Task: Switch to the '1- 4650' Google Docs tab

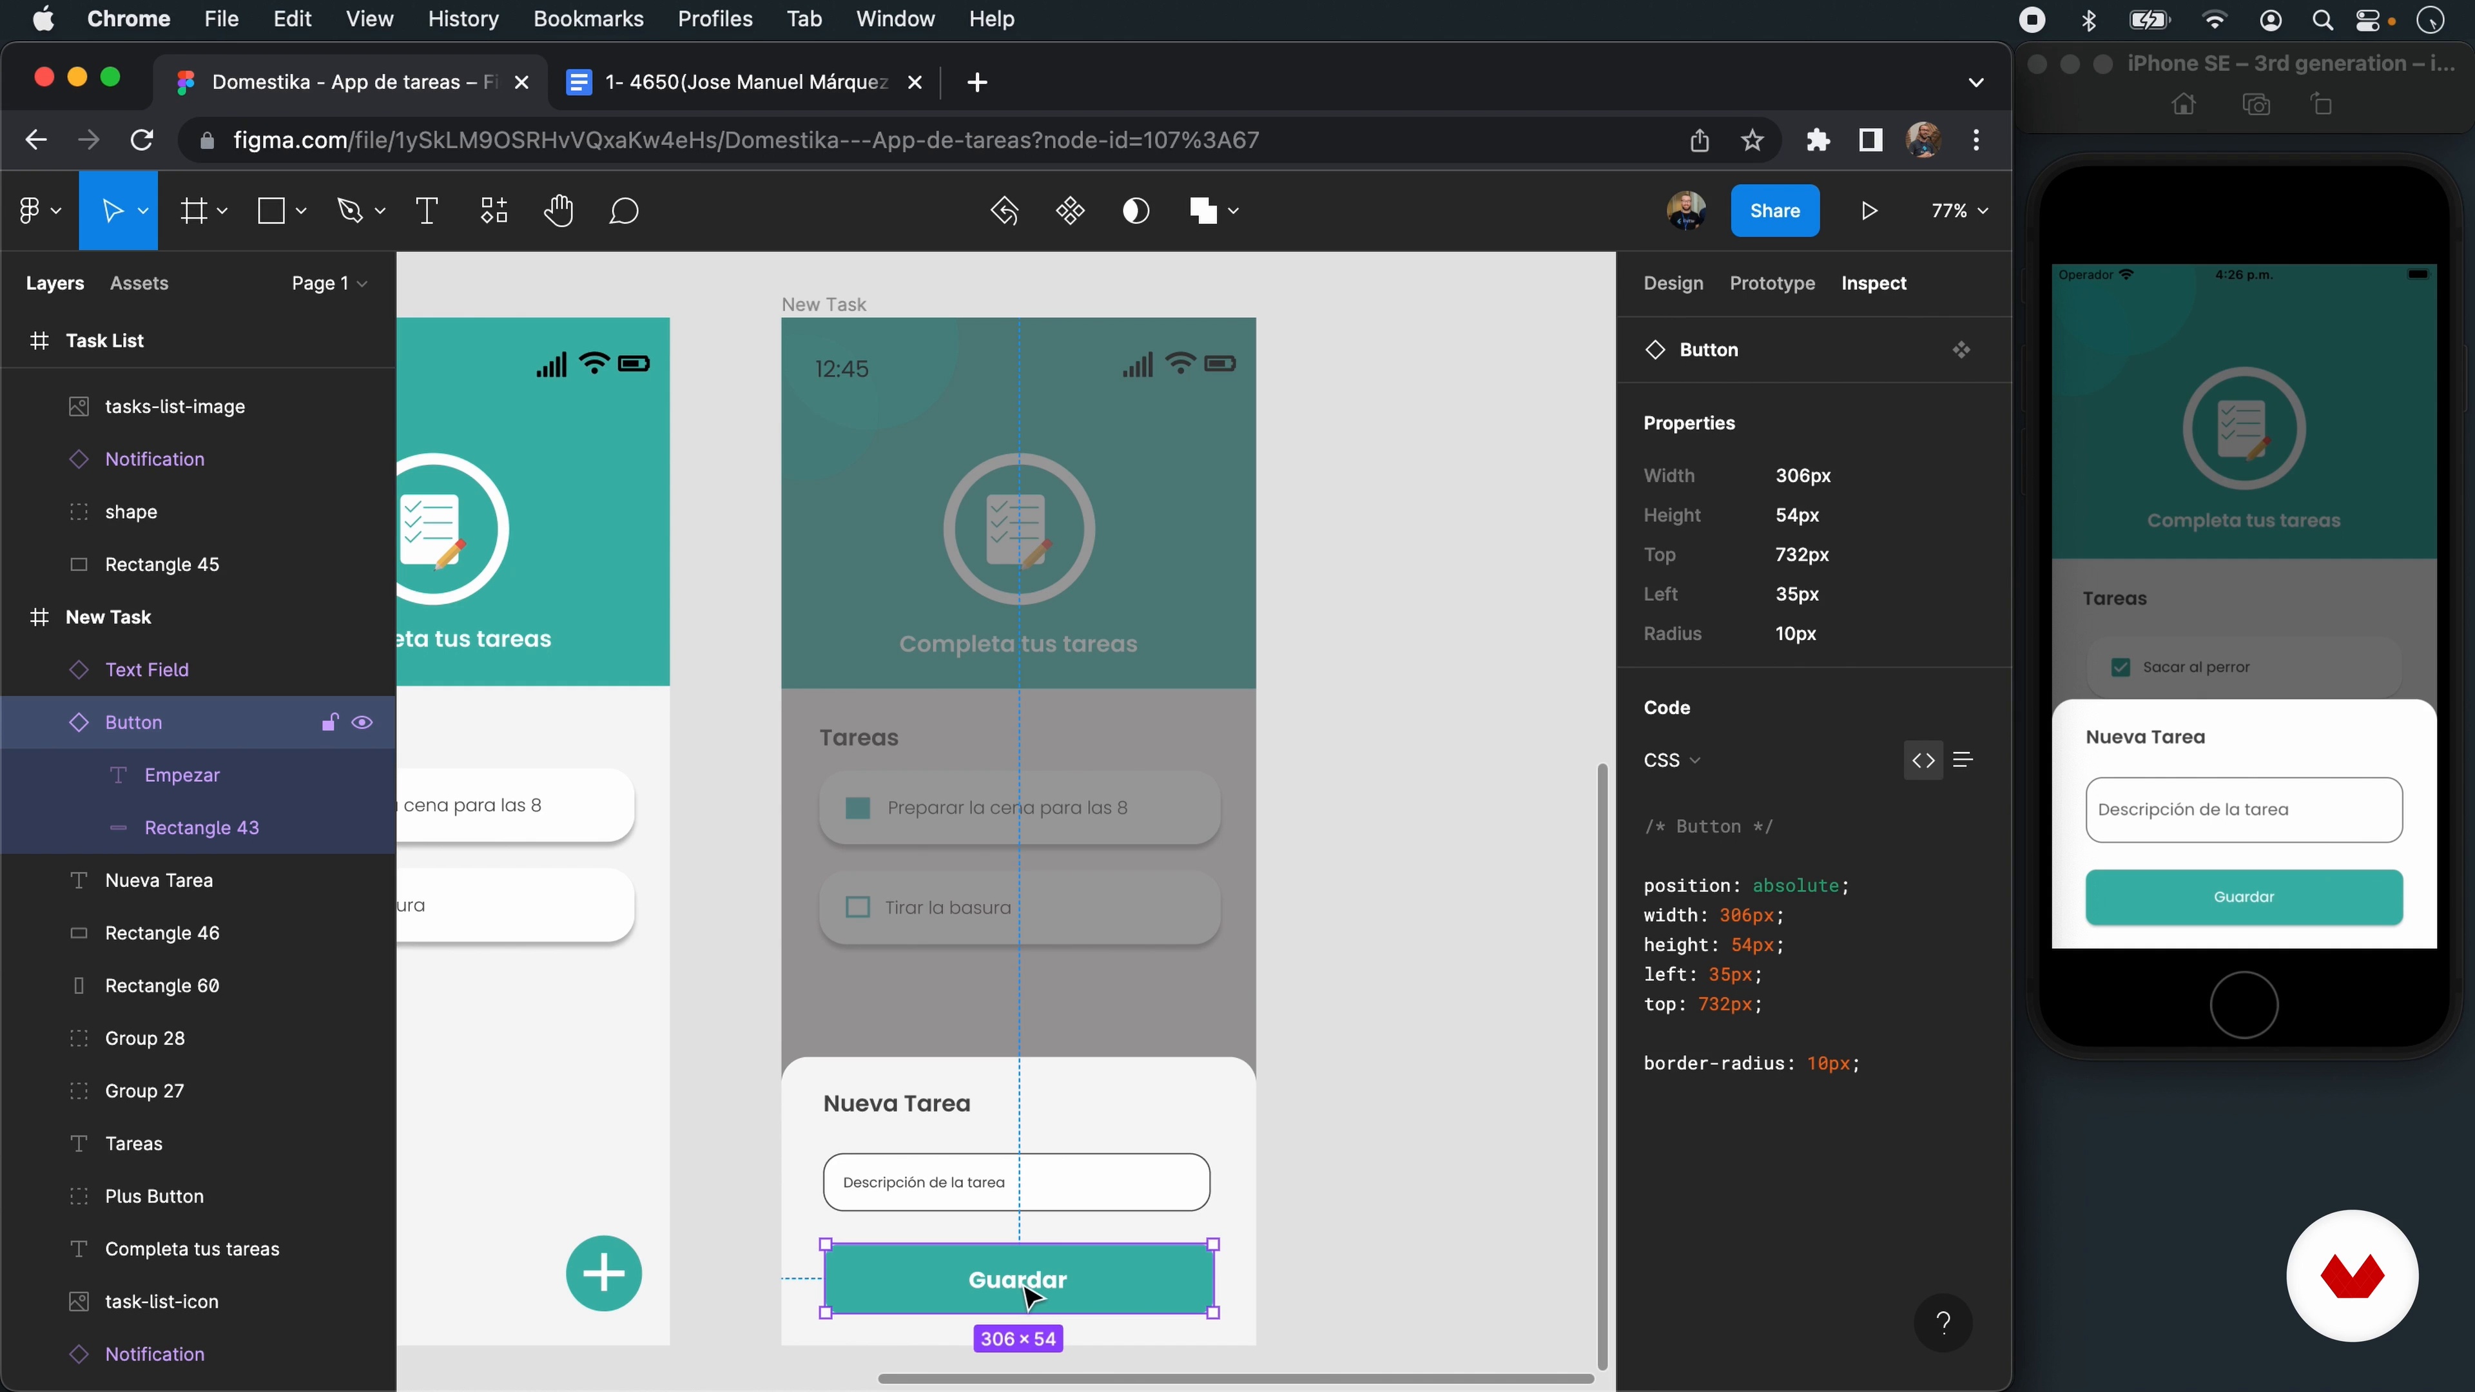Action: [x=744, y=82]
